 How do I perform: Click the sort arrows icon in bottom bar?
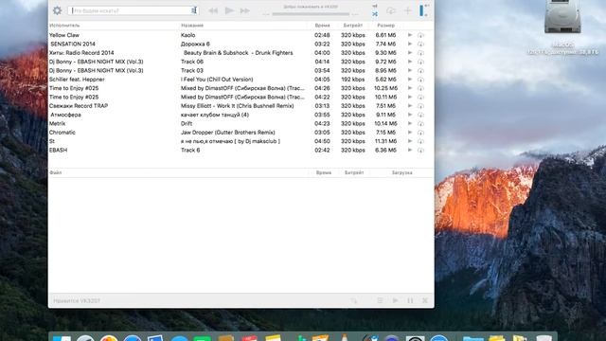point(354,300)
